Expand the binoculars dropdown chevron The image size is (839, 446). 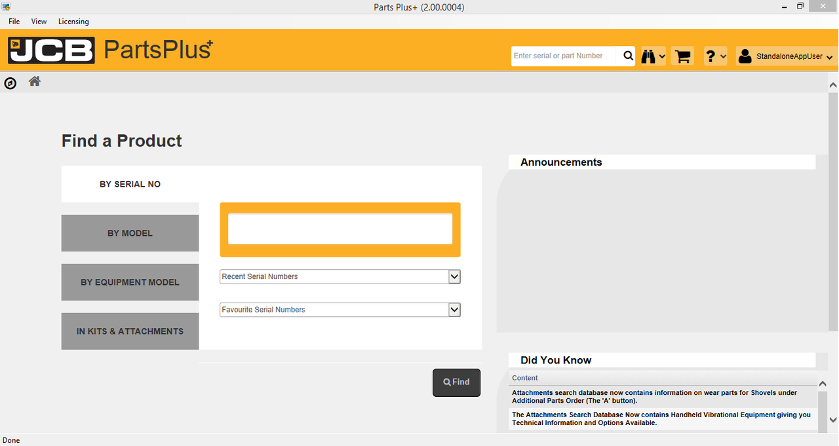click(661, 57)
